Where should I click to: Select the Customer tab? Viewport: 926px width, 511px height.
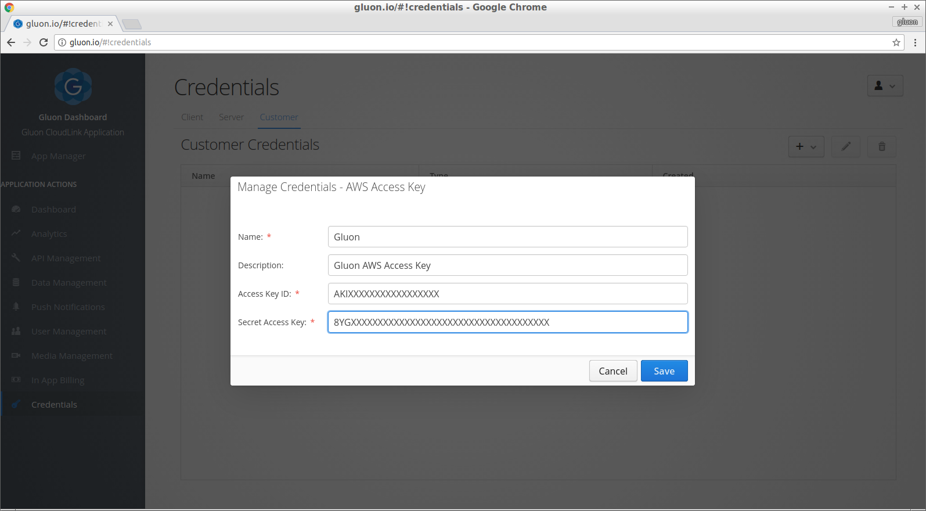[x=279, y=117]
